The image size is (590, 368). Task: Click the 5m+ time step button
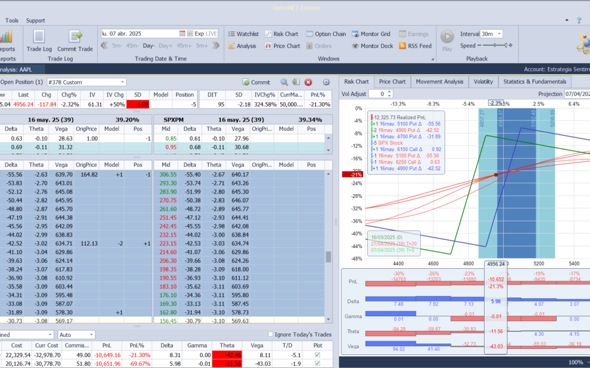(x=202, y=46)
